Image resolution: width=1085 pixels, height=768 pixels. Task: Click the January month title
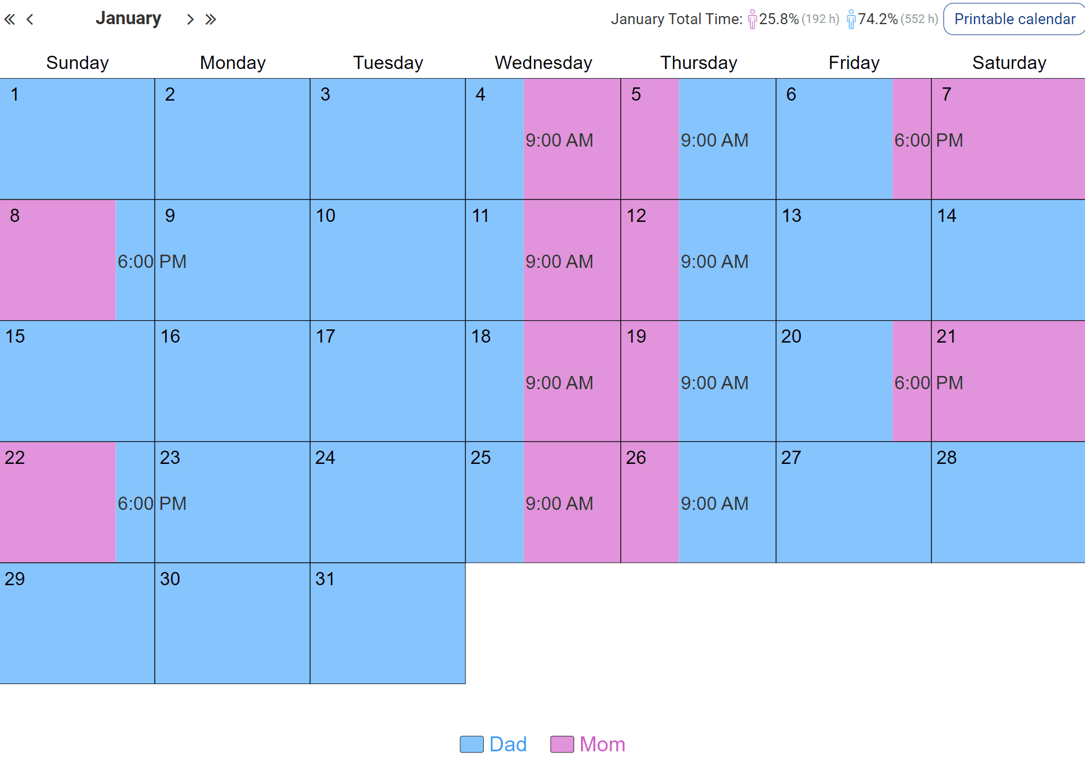point(128,18)
